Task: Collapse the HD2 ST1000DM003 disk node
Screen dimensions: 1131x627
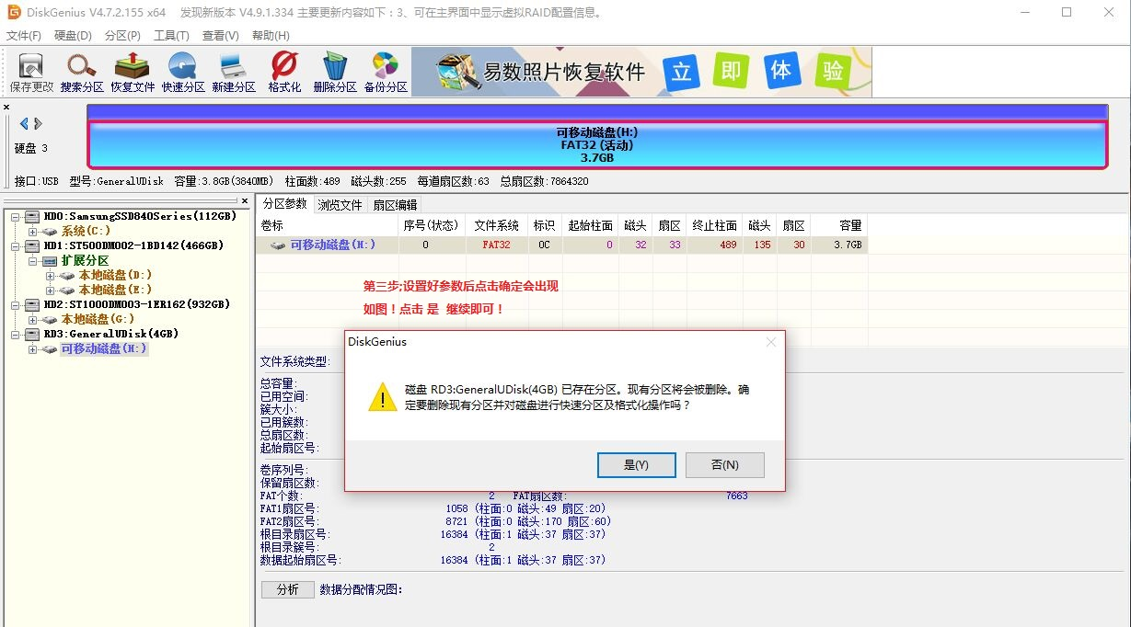Action: [16, 305]
